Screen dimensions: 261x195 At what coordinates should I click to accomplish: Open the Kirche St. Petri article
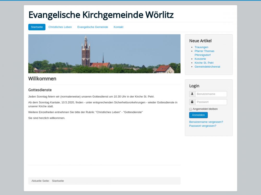point(204,63)
